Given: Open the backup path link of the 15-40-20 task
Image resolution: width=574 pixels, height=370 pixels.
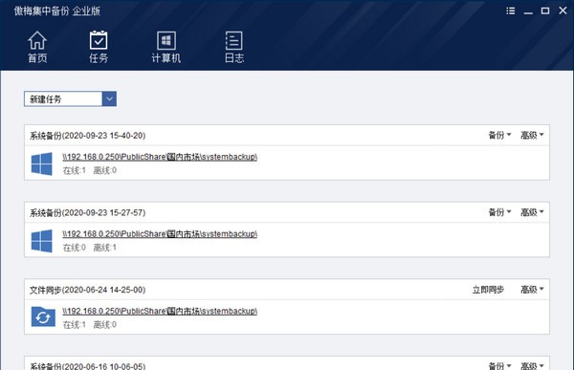Looking at the screenshot, I should (160, 157).
